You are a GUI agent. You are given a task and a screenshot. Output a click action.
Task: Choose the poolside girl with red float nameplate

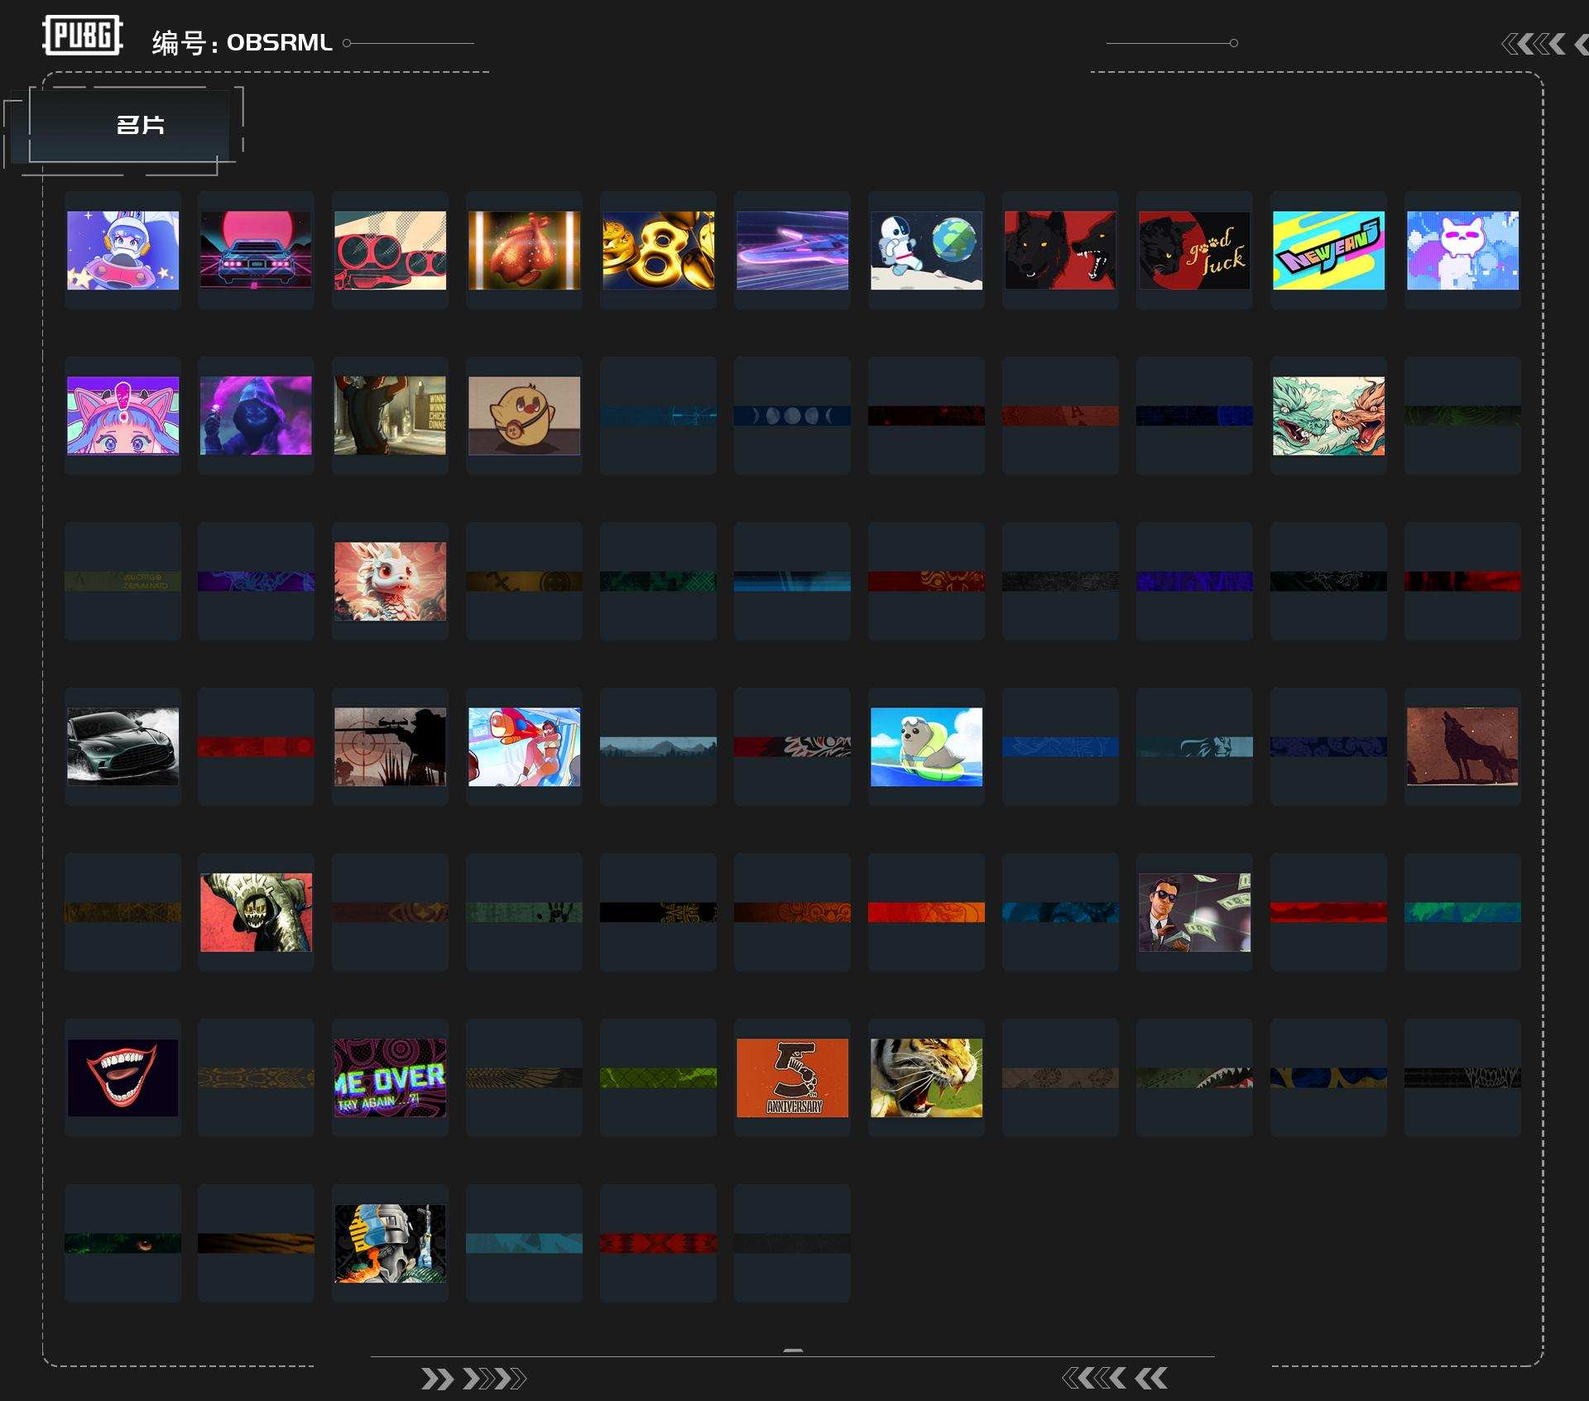pos(524,746)
